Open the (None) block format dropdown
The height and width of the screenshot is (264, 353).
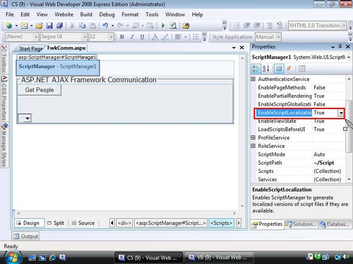(x=36, y=37)
